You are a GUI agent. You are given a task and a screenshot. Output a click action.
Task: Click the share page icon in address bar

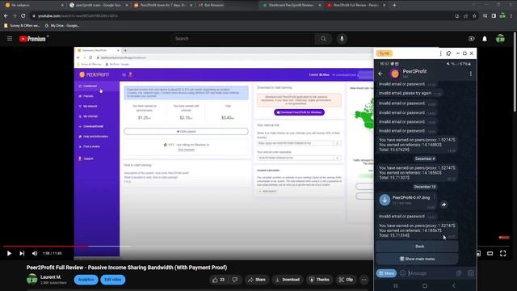pos(465,16)
